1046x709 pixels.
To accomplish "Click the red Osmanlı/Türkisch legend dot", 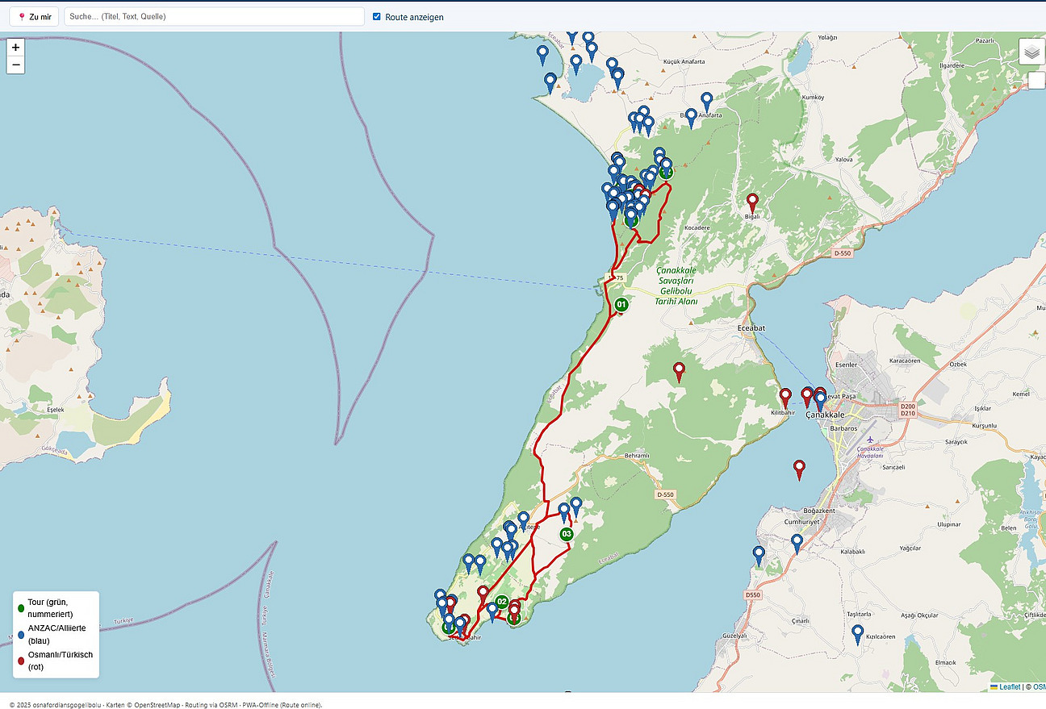I will pos(20,661).
